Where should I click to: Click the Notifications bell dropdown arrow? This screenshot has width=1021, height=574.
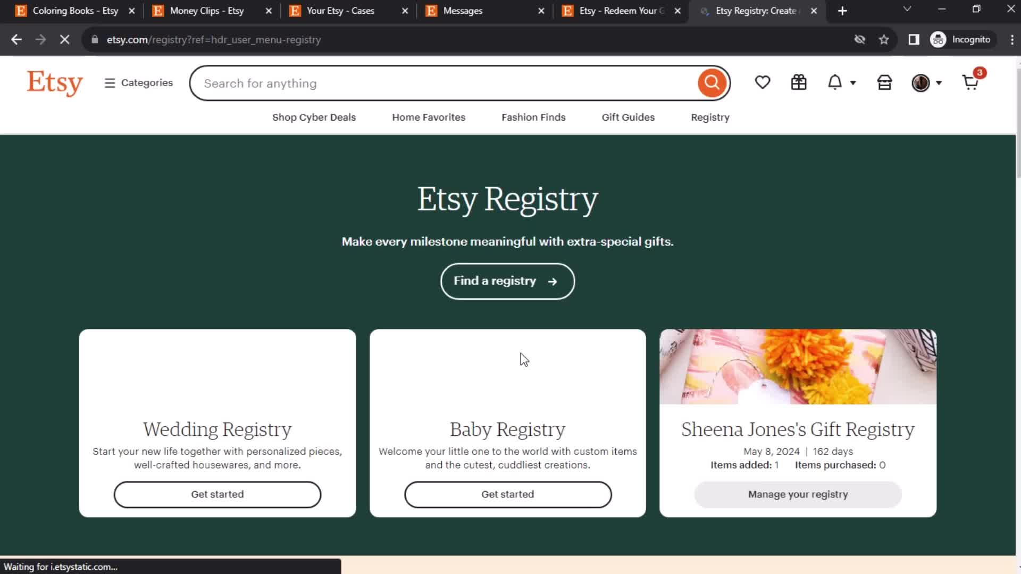coord(853,83)
